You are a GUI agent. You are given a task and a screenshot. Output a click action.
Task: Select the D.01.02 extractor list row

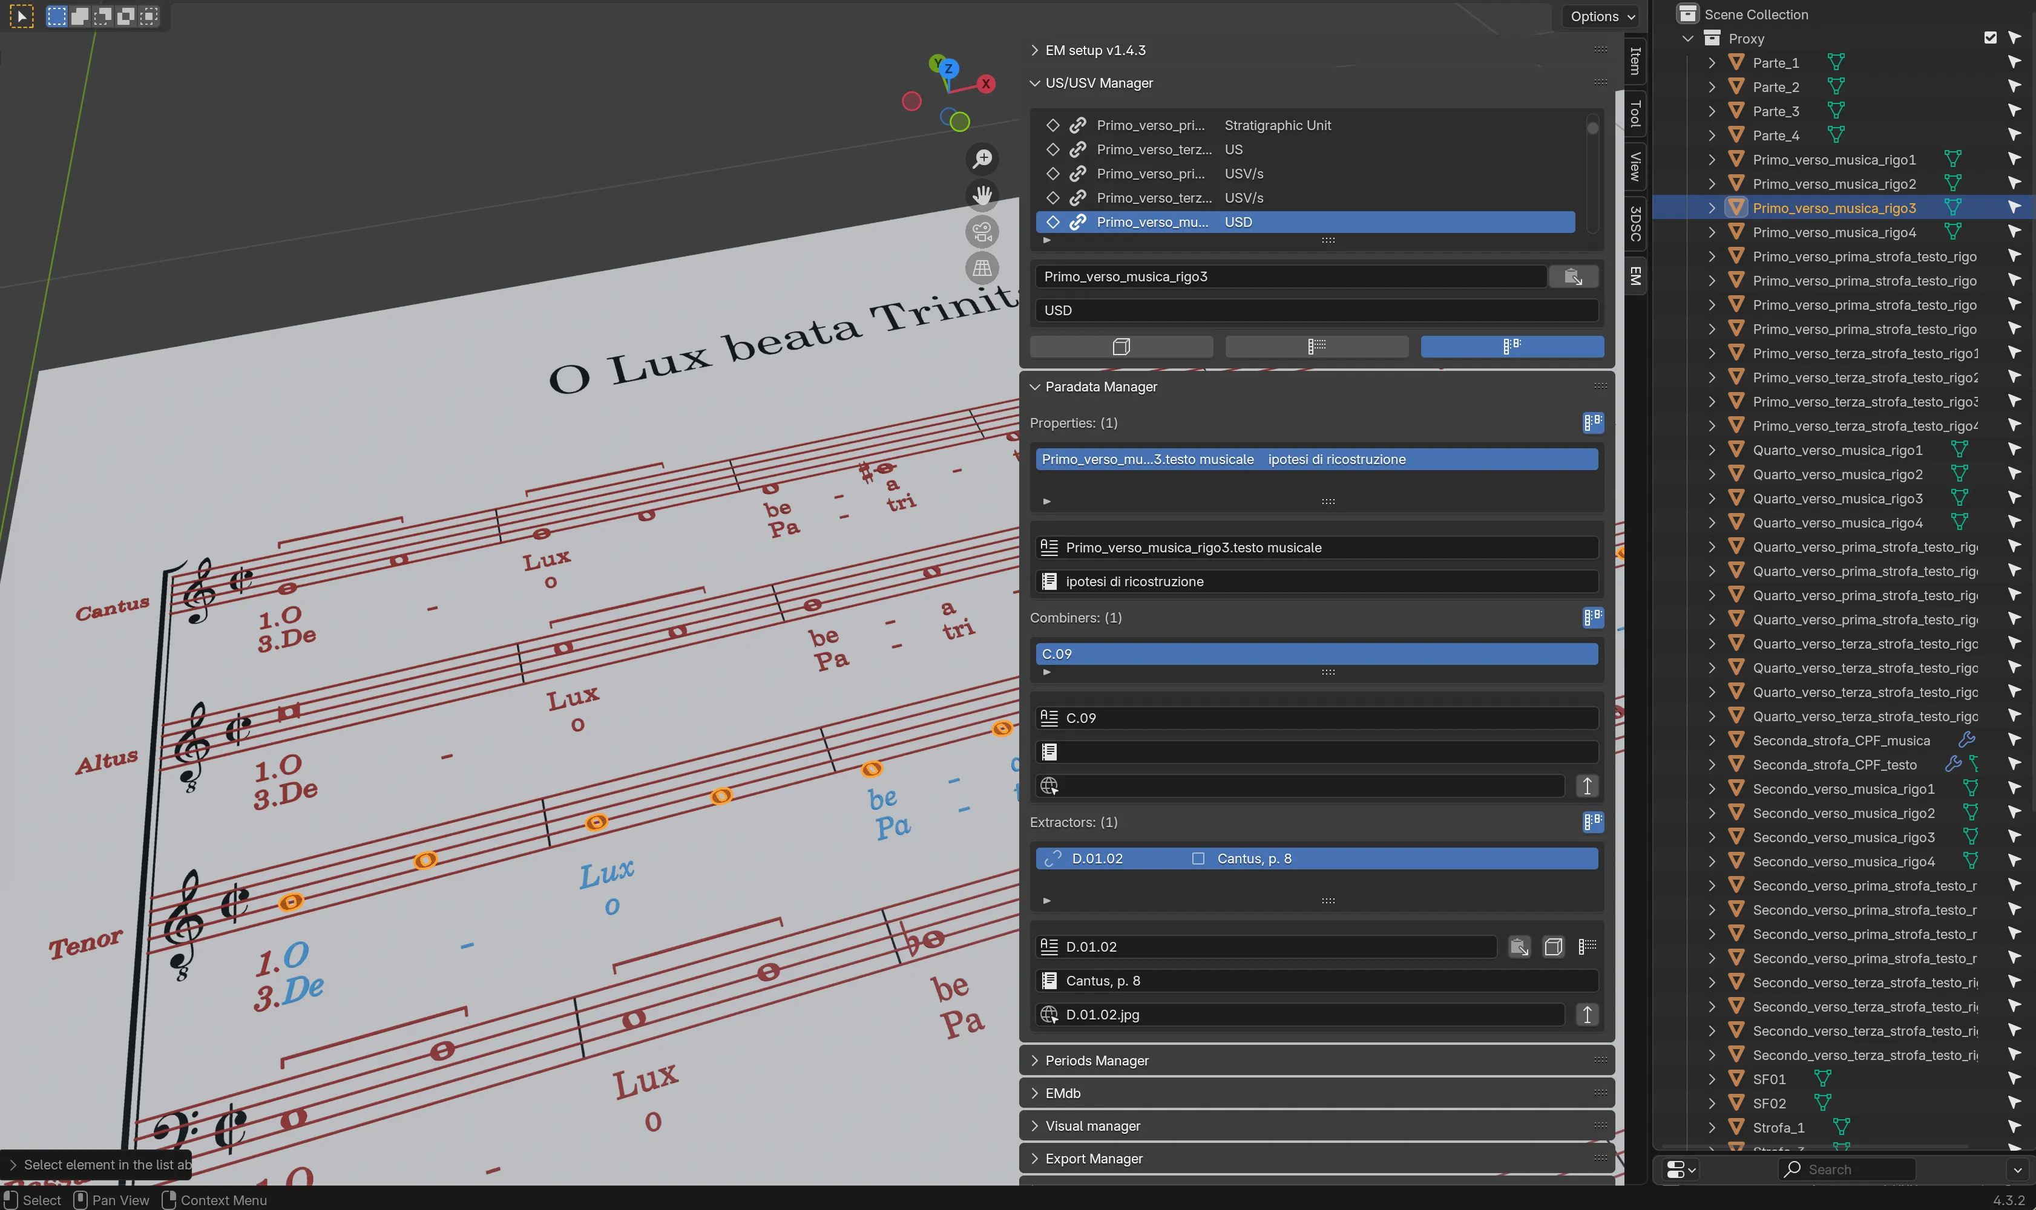[1316, 858]
